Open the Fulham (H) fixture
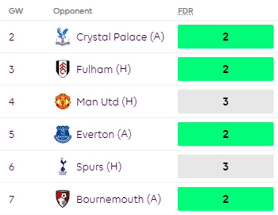Viewport: 278px width, 215px height. coord(103,69)
